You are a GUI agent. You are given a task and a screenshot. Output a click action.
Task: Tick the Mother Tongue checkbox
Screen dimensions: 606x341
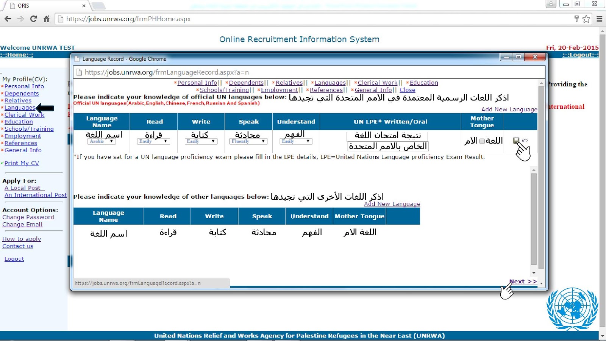point(482,141)
